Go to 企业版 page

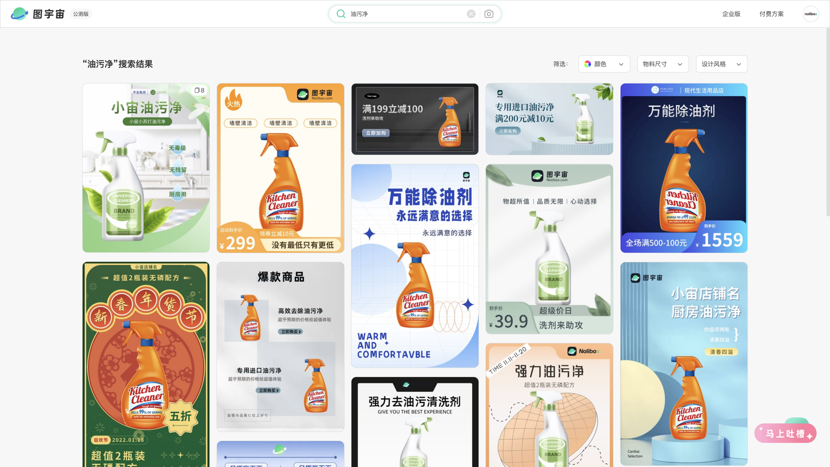[x=731, y=14]
